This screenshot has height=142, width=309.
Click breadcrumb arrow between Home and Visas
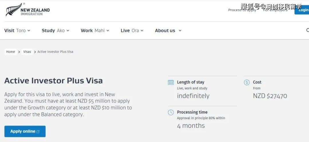19,52
